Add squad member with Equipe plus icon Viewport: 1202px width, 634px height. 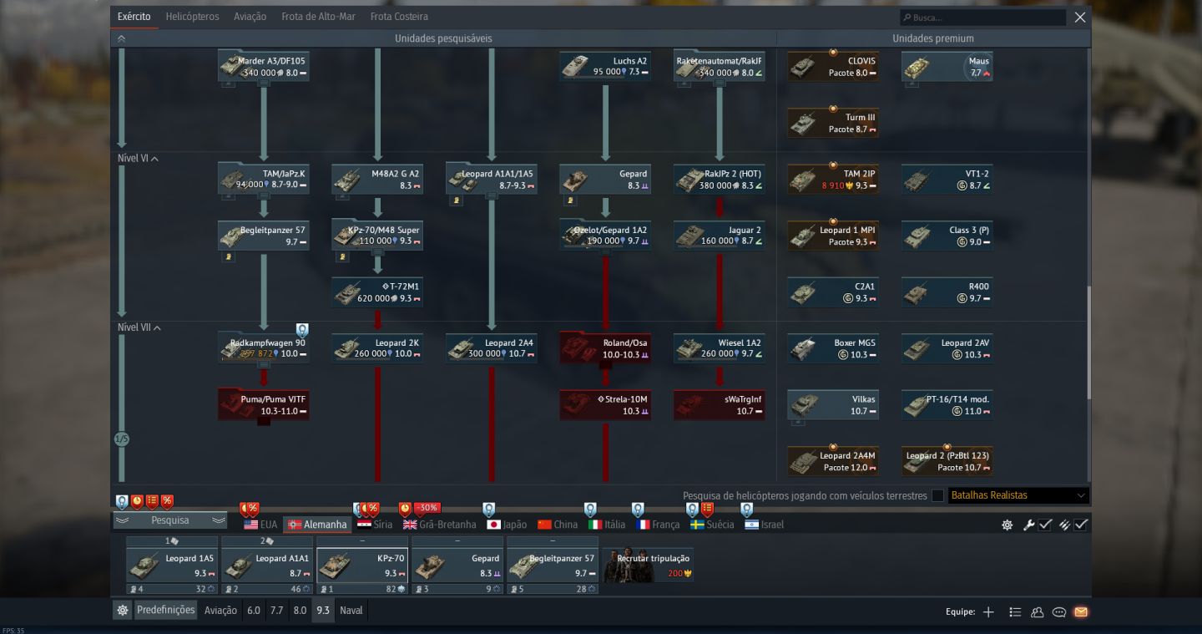pyautogui.click(x=988, y=612)
